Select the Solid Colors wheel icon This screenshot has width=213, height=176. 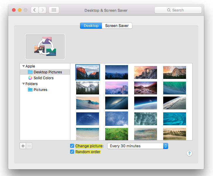tap(30, 78)
